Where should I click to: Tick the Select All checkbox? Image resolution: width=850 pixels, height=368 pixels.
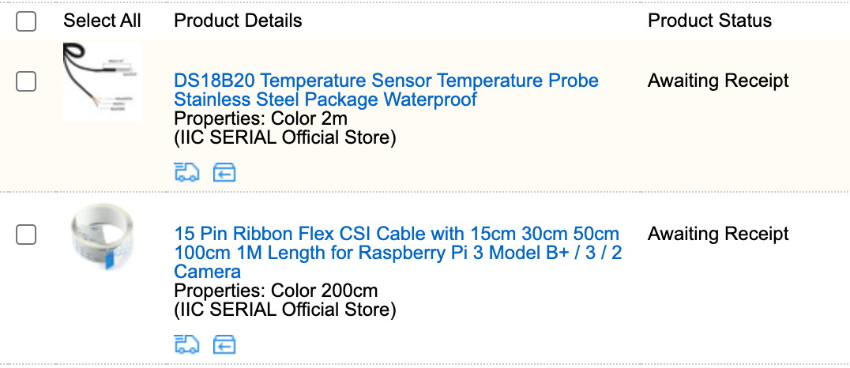click(26, 21)
